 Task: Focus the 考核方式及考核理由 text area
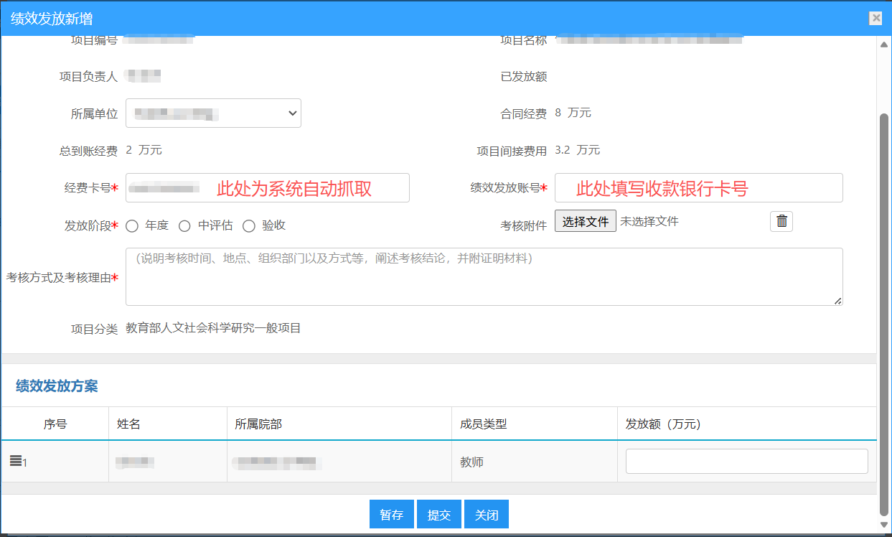click(x=484, y=276)
